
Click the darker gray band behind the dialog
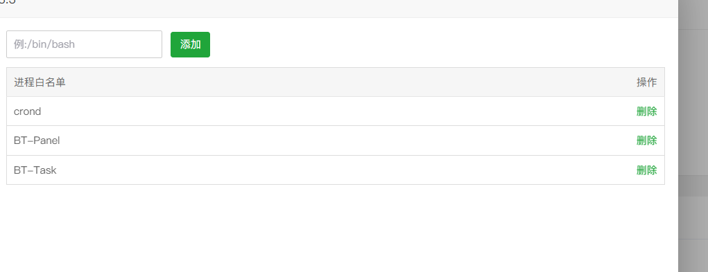pos(693,186)
